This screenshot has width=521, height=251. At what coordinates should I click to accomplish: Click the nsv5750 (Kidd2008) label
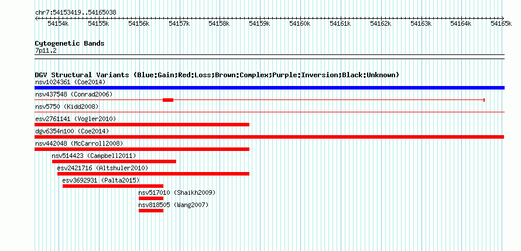click(x=67, y=106)
